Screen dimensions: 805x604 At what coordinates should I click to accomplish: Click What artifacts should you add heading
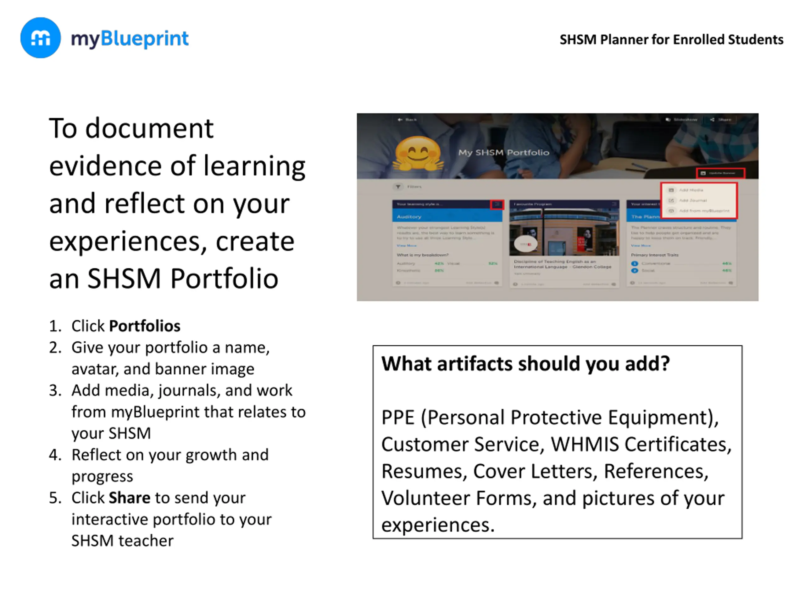(x=525, y=364)
